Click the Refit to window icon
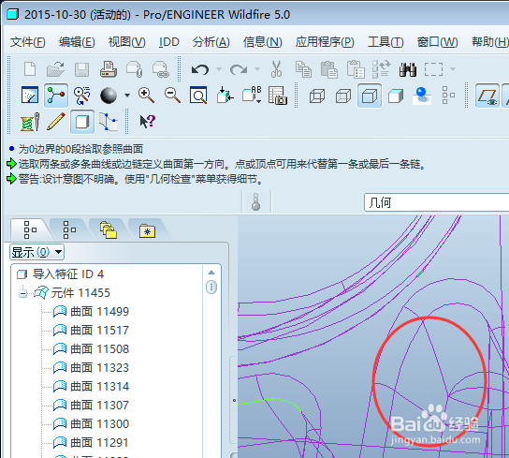The image size is (509, 458). (198, 96)
